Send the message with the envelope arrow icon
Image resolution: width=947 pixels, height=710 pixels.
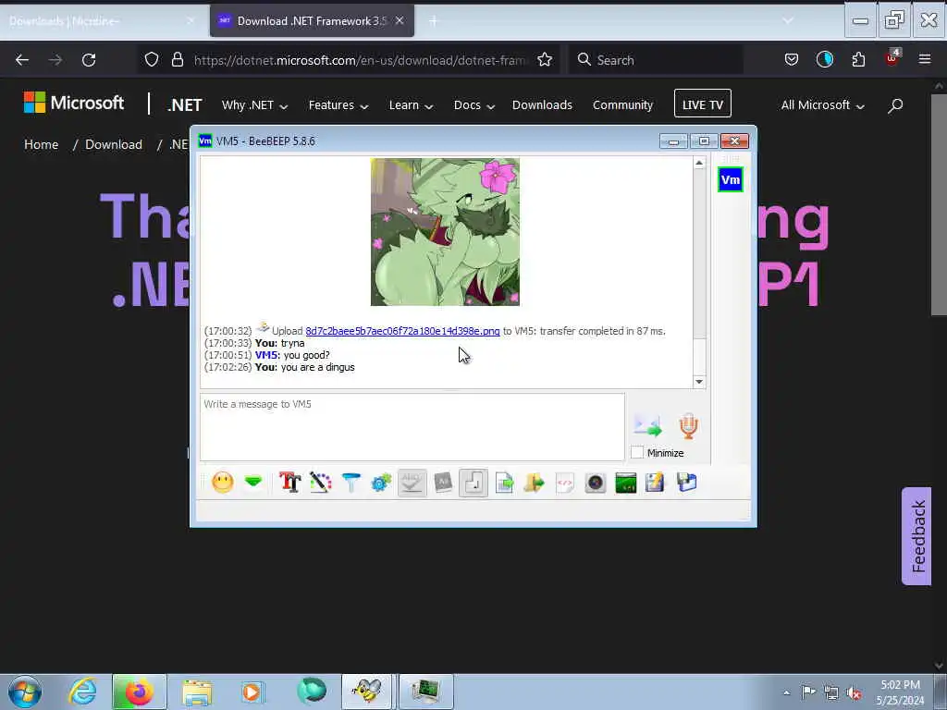(x=648, y=425)
